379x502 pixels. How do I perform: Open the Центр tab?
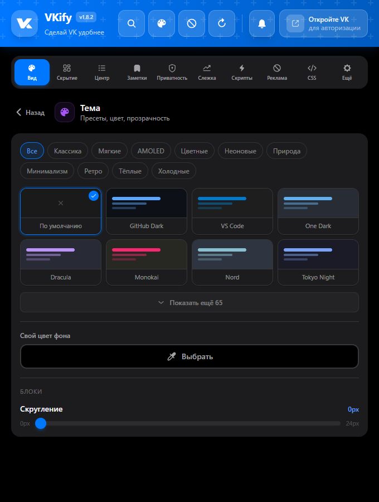pos(102,73)
